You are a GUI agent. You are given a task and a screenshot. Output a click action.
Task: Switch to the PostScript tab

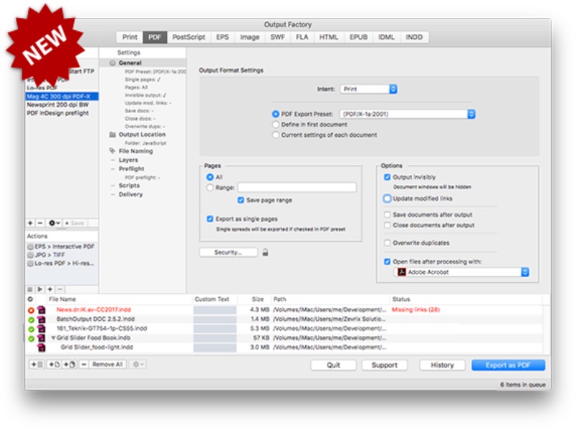click(188, 37)
